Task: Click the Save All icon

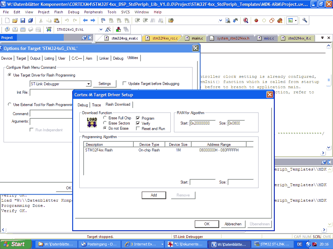Action: (31, 20)
